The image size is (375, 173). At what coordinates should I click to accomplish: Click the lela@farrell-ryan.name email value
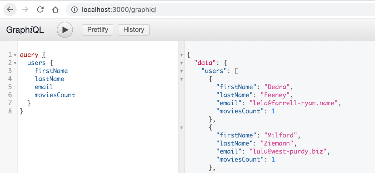point(293,103)
